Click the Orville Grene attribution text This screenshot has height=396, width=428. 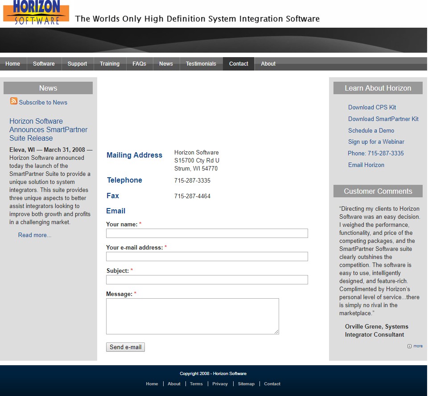click(x=377, y=331)
